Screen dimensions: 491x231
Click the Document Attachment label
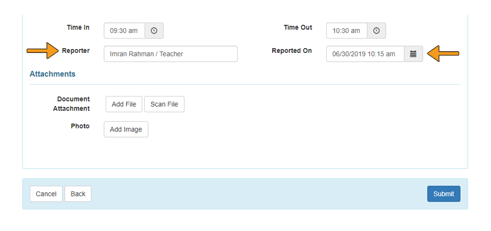tap(71, 104)
